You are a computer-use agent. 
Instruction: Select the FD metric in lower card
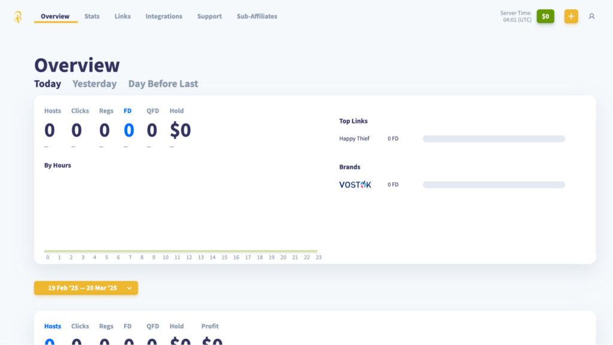point(128,326)
